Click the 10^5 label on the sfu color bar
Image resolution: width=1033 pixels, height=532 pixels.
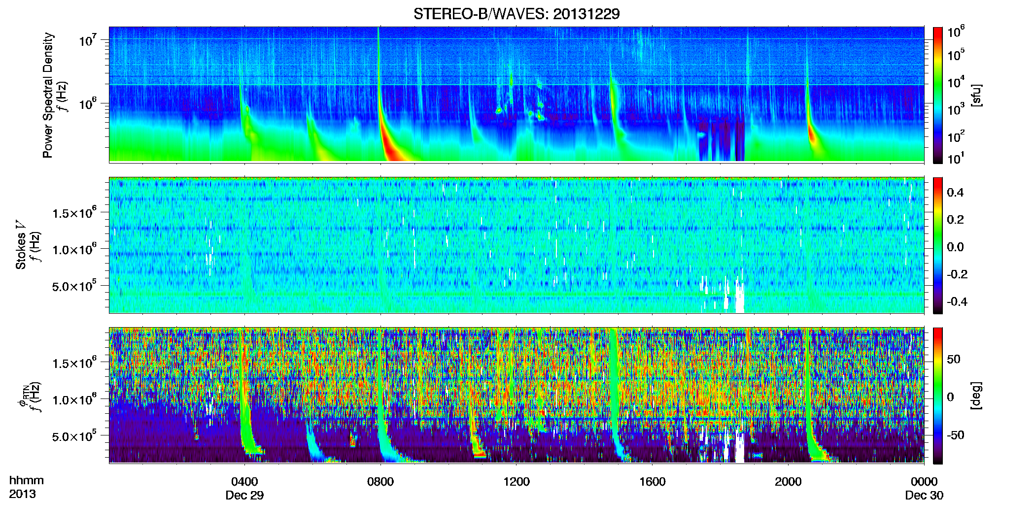pyautogui.click(x=956, y=55)
